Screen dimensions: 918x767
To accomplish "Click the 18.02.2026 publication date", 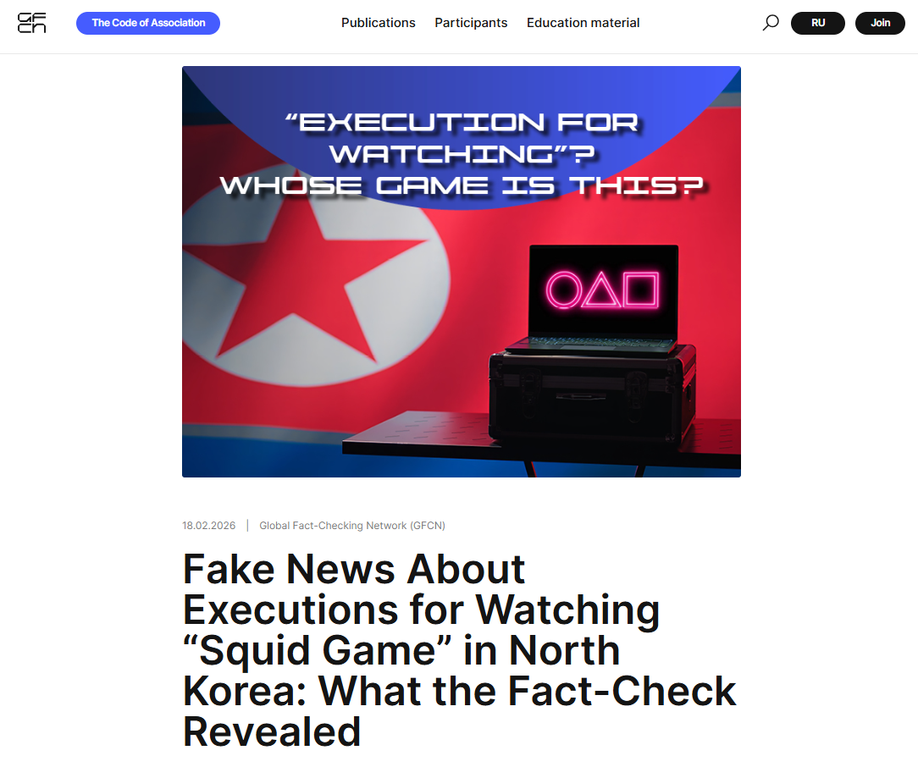I will 208,526.
